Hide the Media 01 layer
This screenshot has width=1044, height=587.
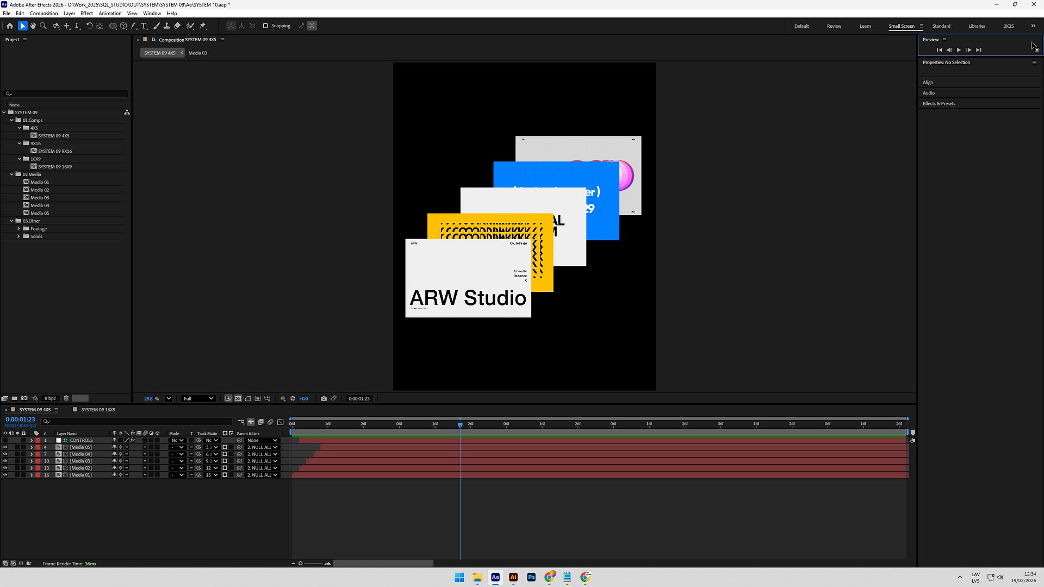click(5, 475)
